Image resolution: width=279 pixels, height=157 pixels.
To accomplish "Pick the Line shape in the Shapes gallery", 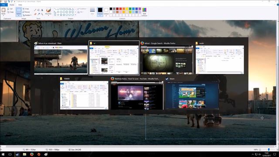I will (55, 9).
